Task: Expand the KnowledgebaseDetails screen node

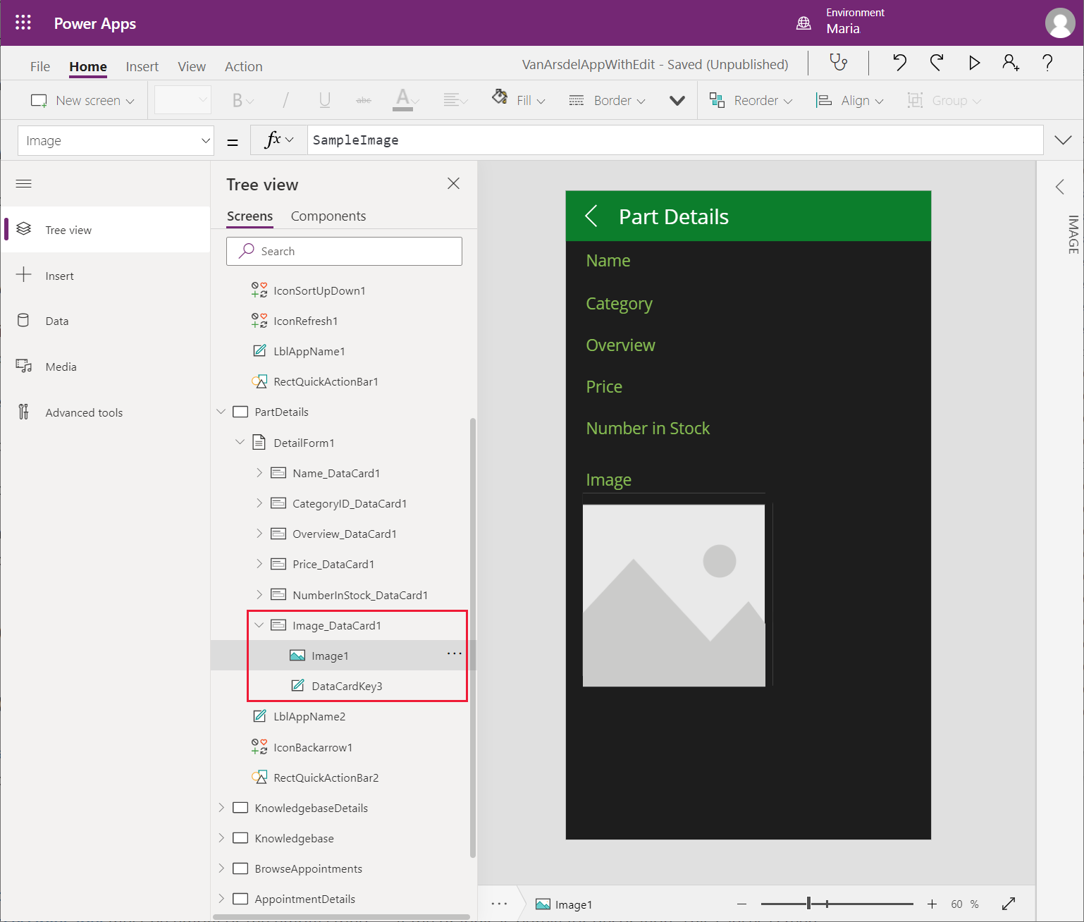Action: (221, 808)
